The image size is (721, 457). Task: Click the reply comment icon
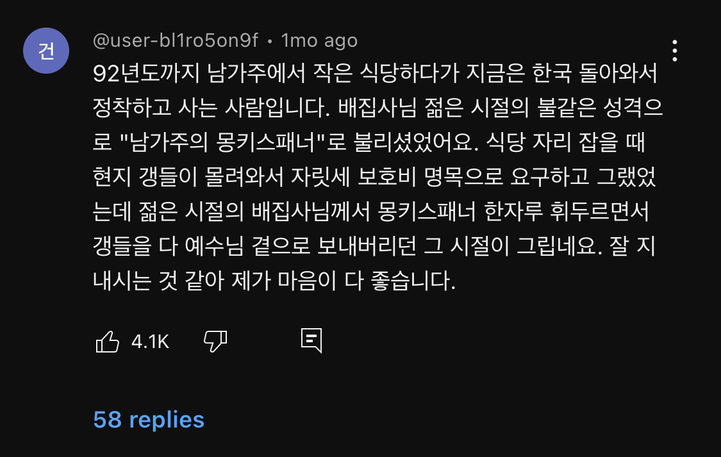point(311,341)
